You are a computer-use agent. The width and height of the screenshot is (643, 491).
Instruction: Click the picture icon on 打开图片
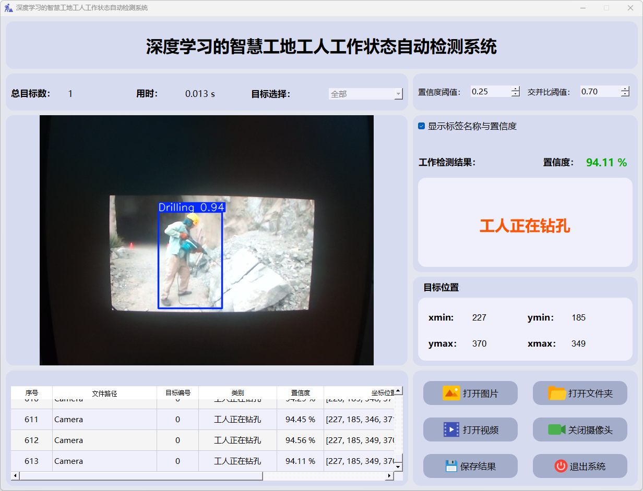tap(451, 393)
